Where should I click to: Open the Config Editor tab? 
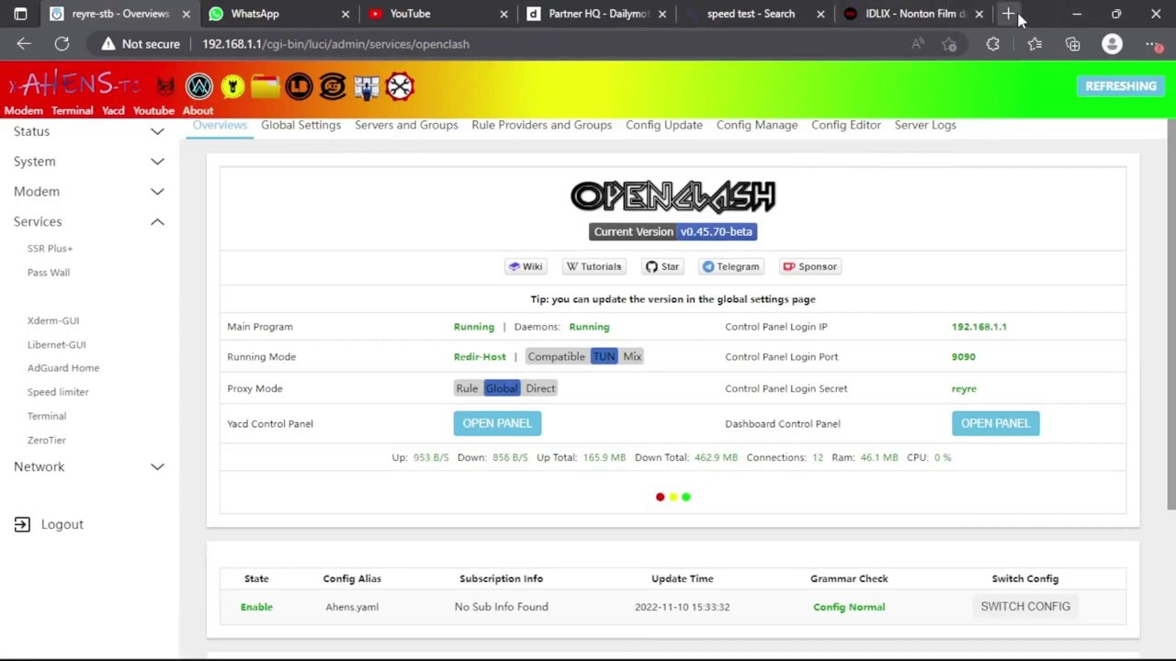[x=846, y=125]
